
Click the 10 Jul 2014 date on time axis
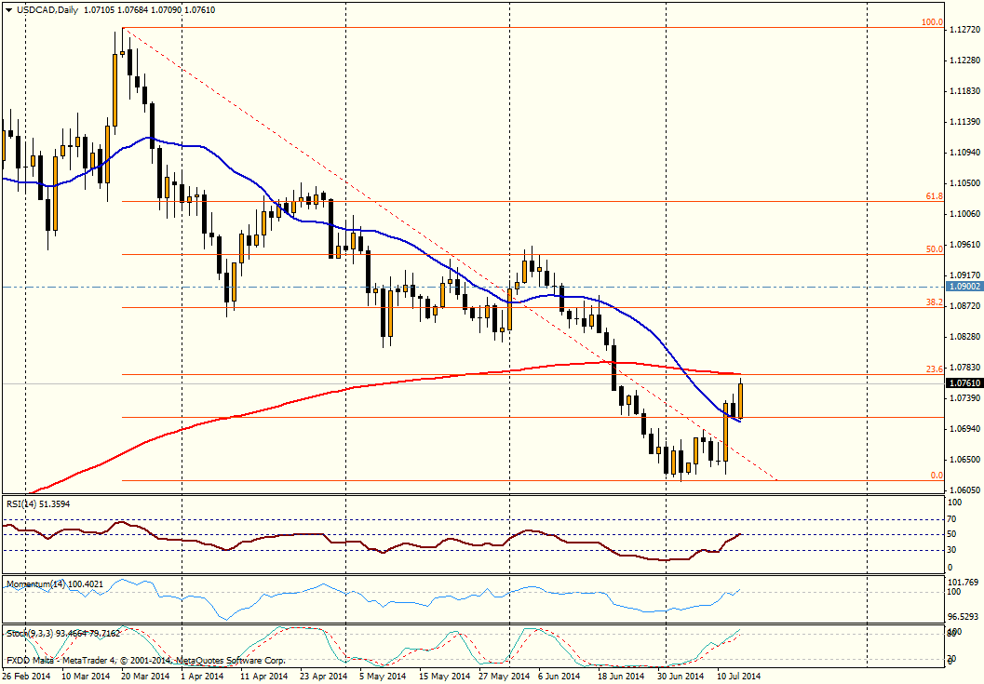(x=737, y=677)
